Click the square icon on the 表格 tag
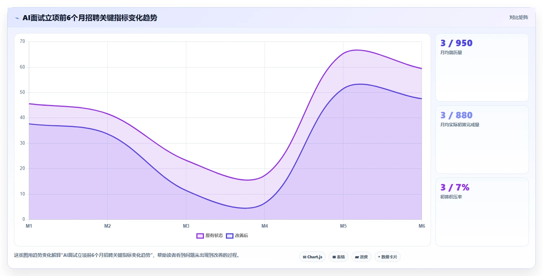This screenshot has height=276, width=543. coord(334,257)
